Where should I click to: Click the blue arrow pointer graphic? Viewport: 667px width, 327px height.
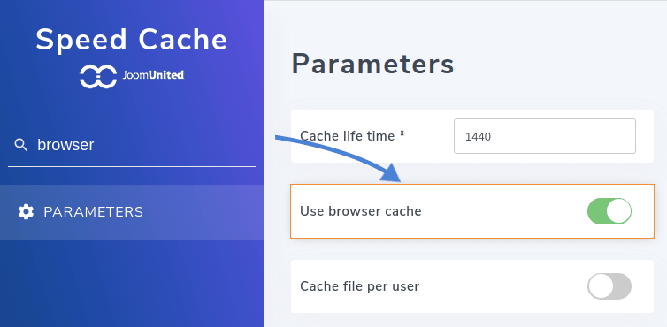[x=338, y=158]
